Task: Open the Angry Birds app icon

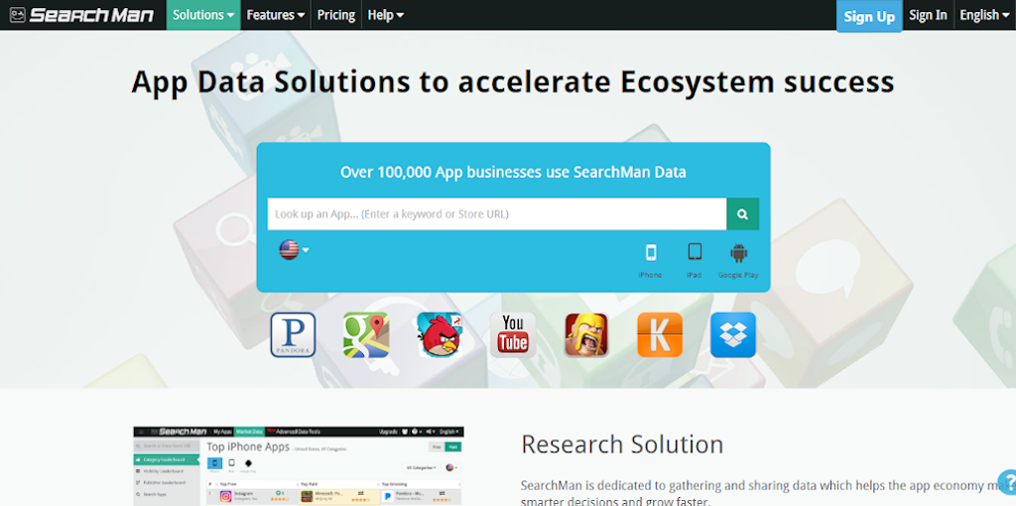Action: (x=440, y=335)
